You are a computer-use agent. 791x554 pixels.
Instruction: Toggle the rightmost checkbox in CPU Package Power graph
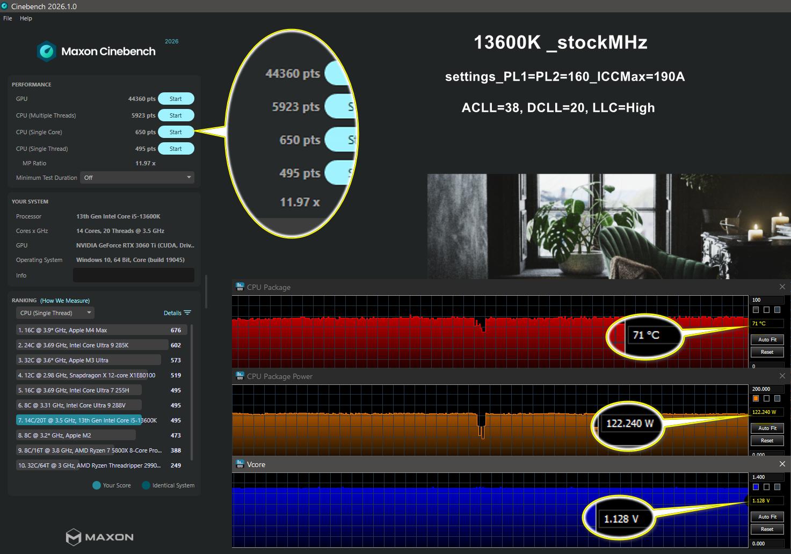(777, 398)
